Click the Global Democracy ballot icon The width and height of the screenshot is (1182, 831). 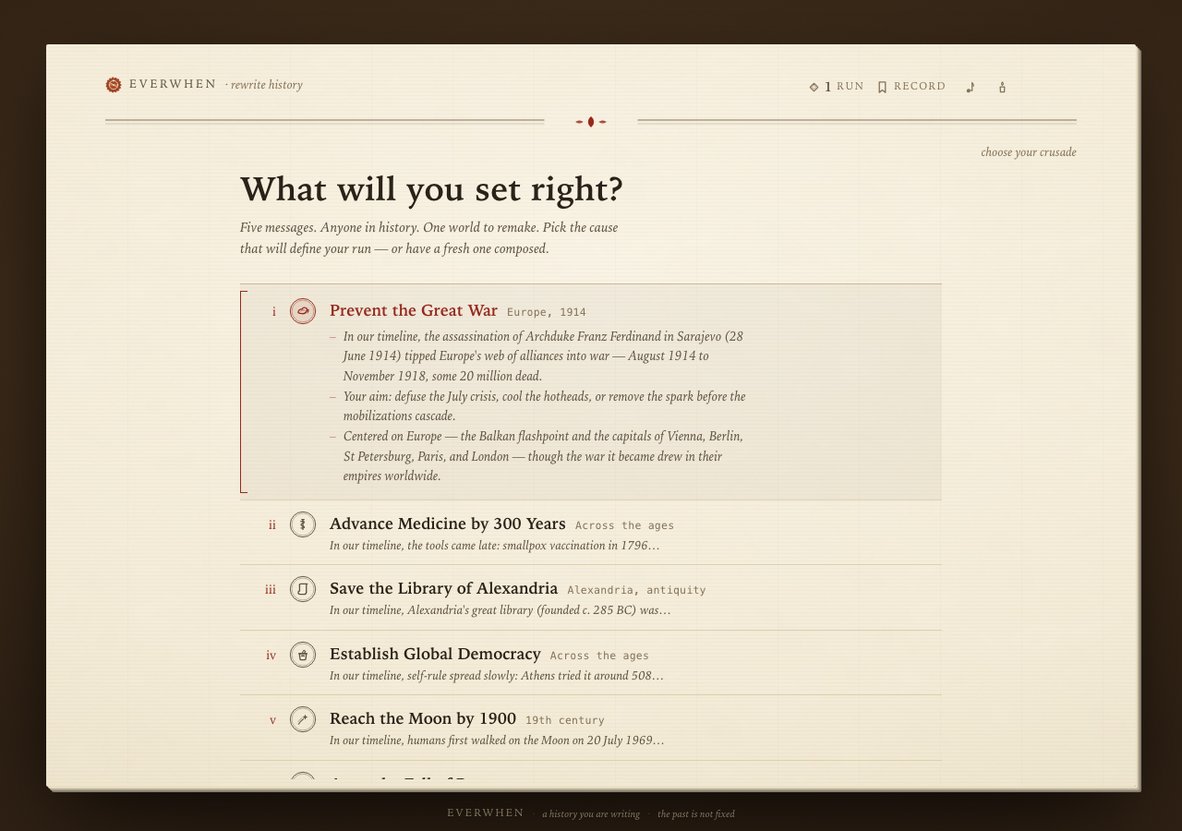tap(303, 655)
